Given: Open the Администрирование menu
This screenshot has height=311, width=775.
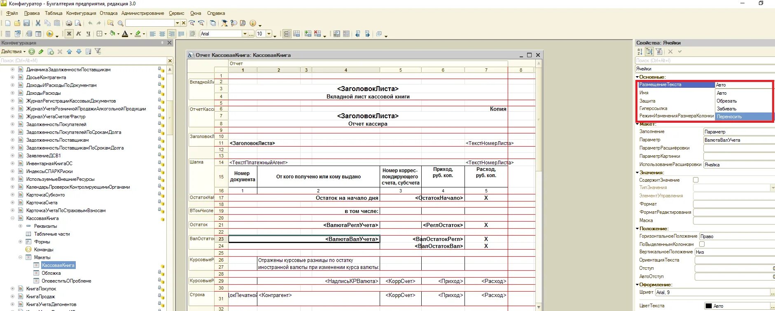Looking at the screenshot, I should tap(142, 13).
